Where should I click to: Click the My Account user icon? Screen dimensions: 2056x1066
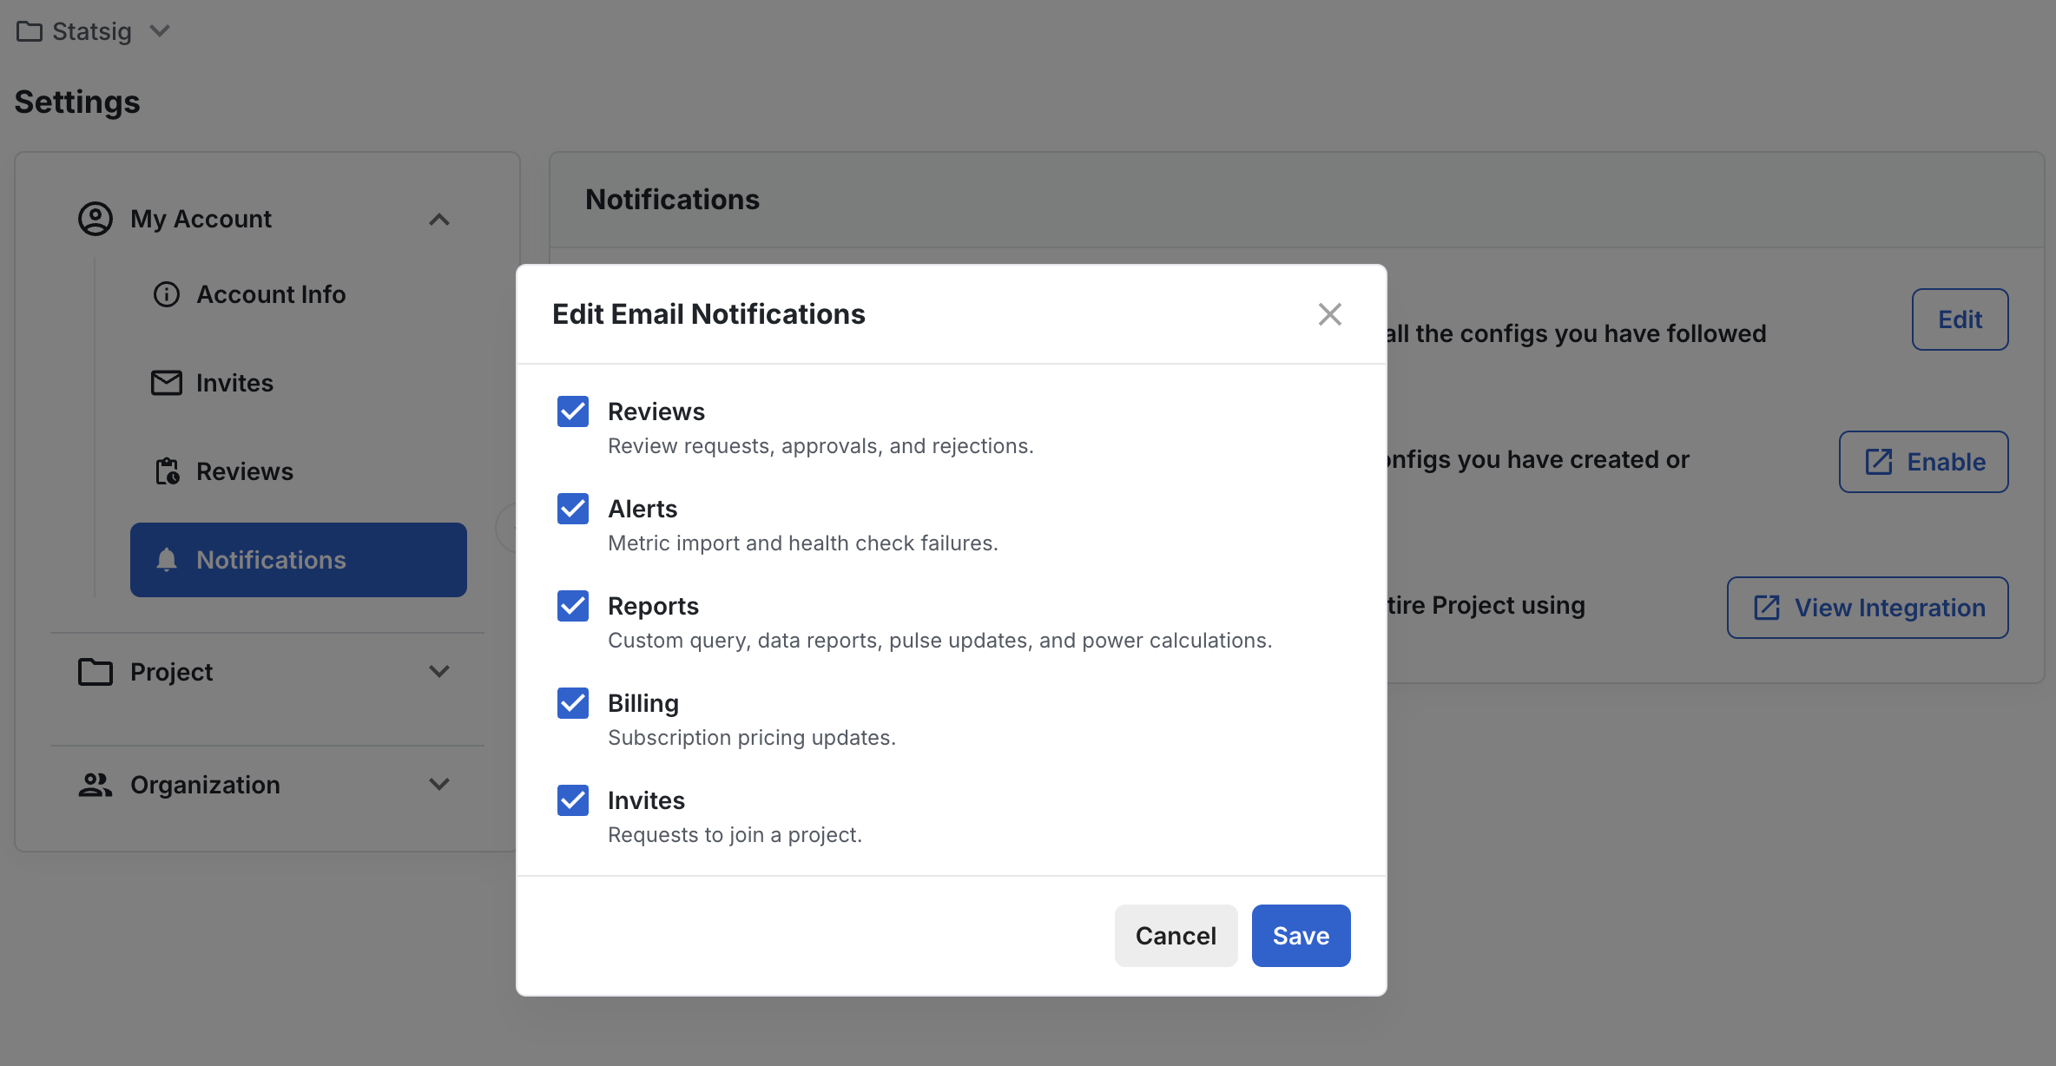coord(96,219)
